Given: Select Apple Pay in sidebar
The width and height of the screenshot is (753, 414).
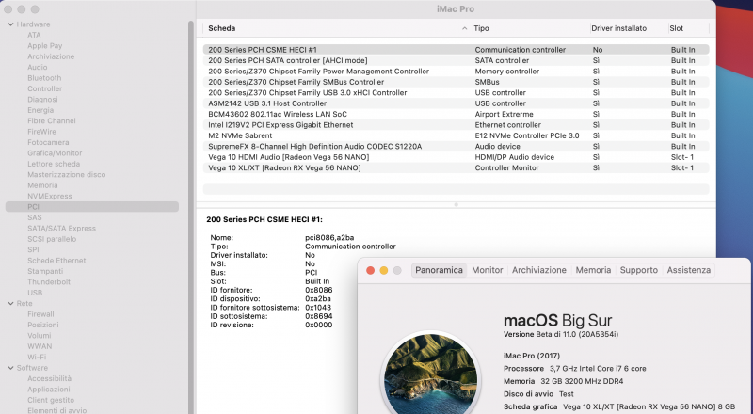Looking at the screenshot, I should (44, 45).
